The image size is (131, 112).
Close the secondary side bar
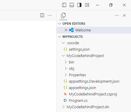(x=124, y=15)
